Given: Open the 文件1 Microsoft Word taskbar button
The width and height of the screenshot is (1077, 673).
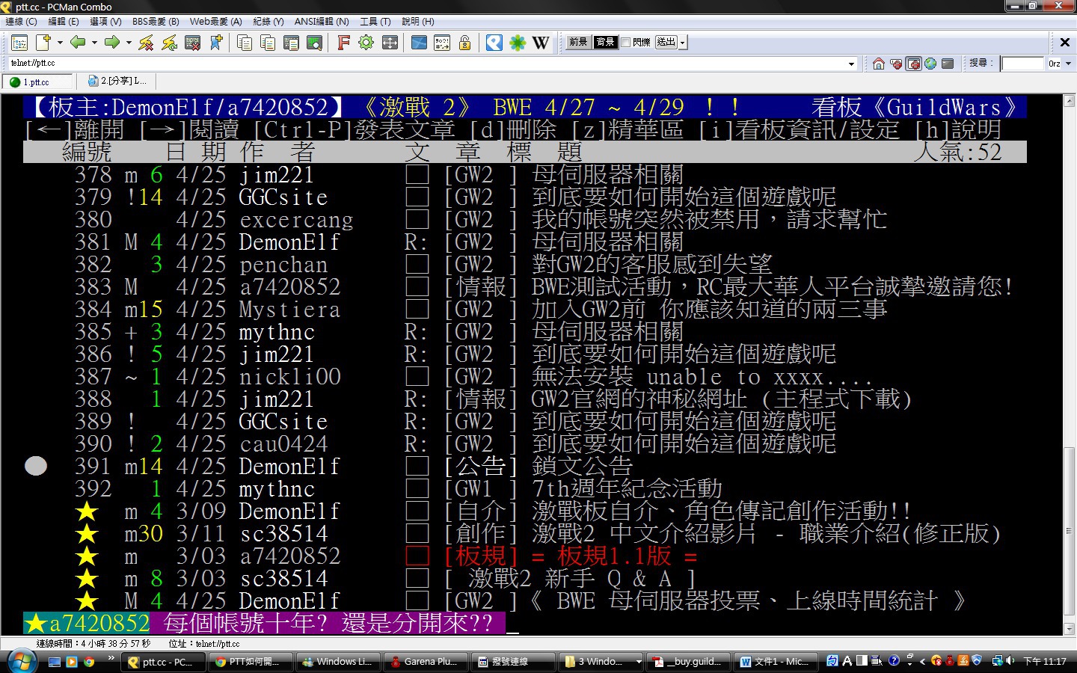Looking at the screenshot, I should (x=776, y=662).
